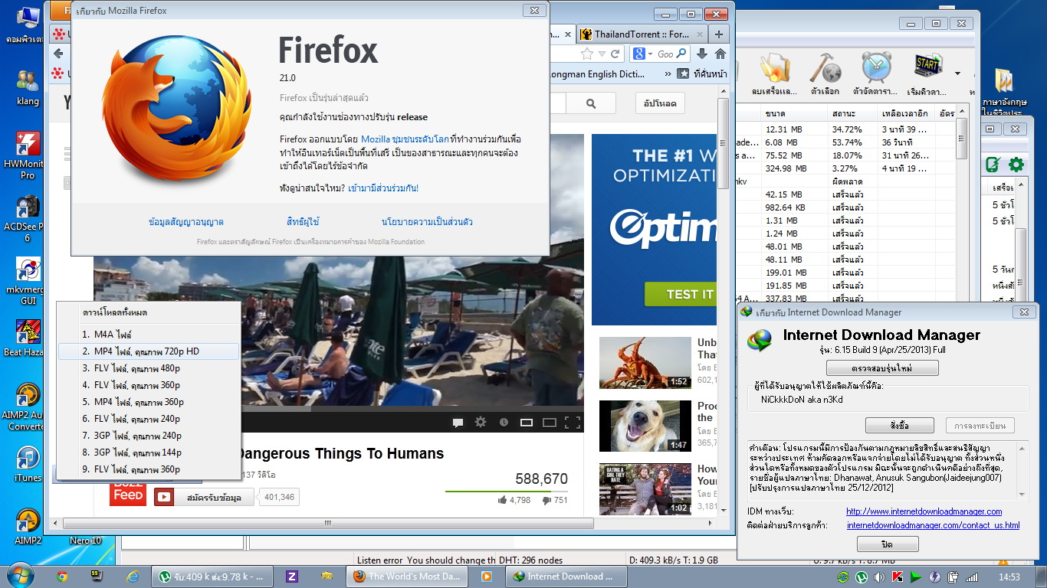Select M4A file download option
The image size is (1047, 588).
point(149,335)
